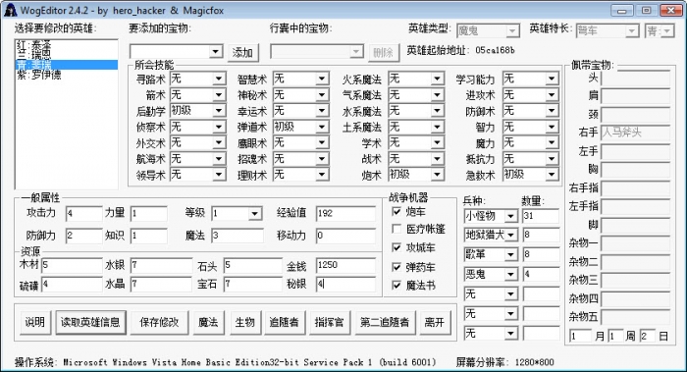The width and height of the screenshot is (687, 372).
Task: Expand the 领导术 skill dropdown
Action: [x=219, y=175]
